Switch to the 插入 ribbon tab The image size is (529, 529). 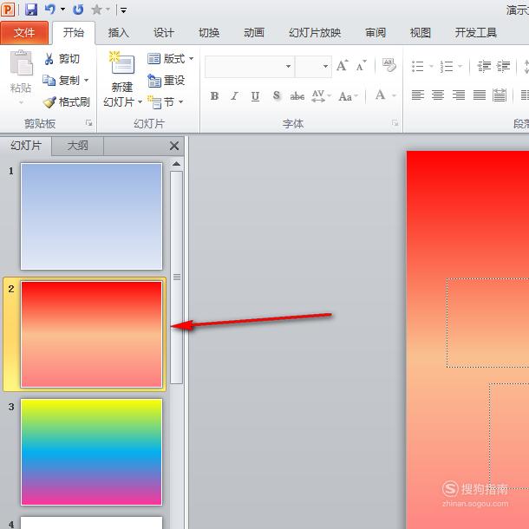[119, 33]
